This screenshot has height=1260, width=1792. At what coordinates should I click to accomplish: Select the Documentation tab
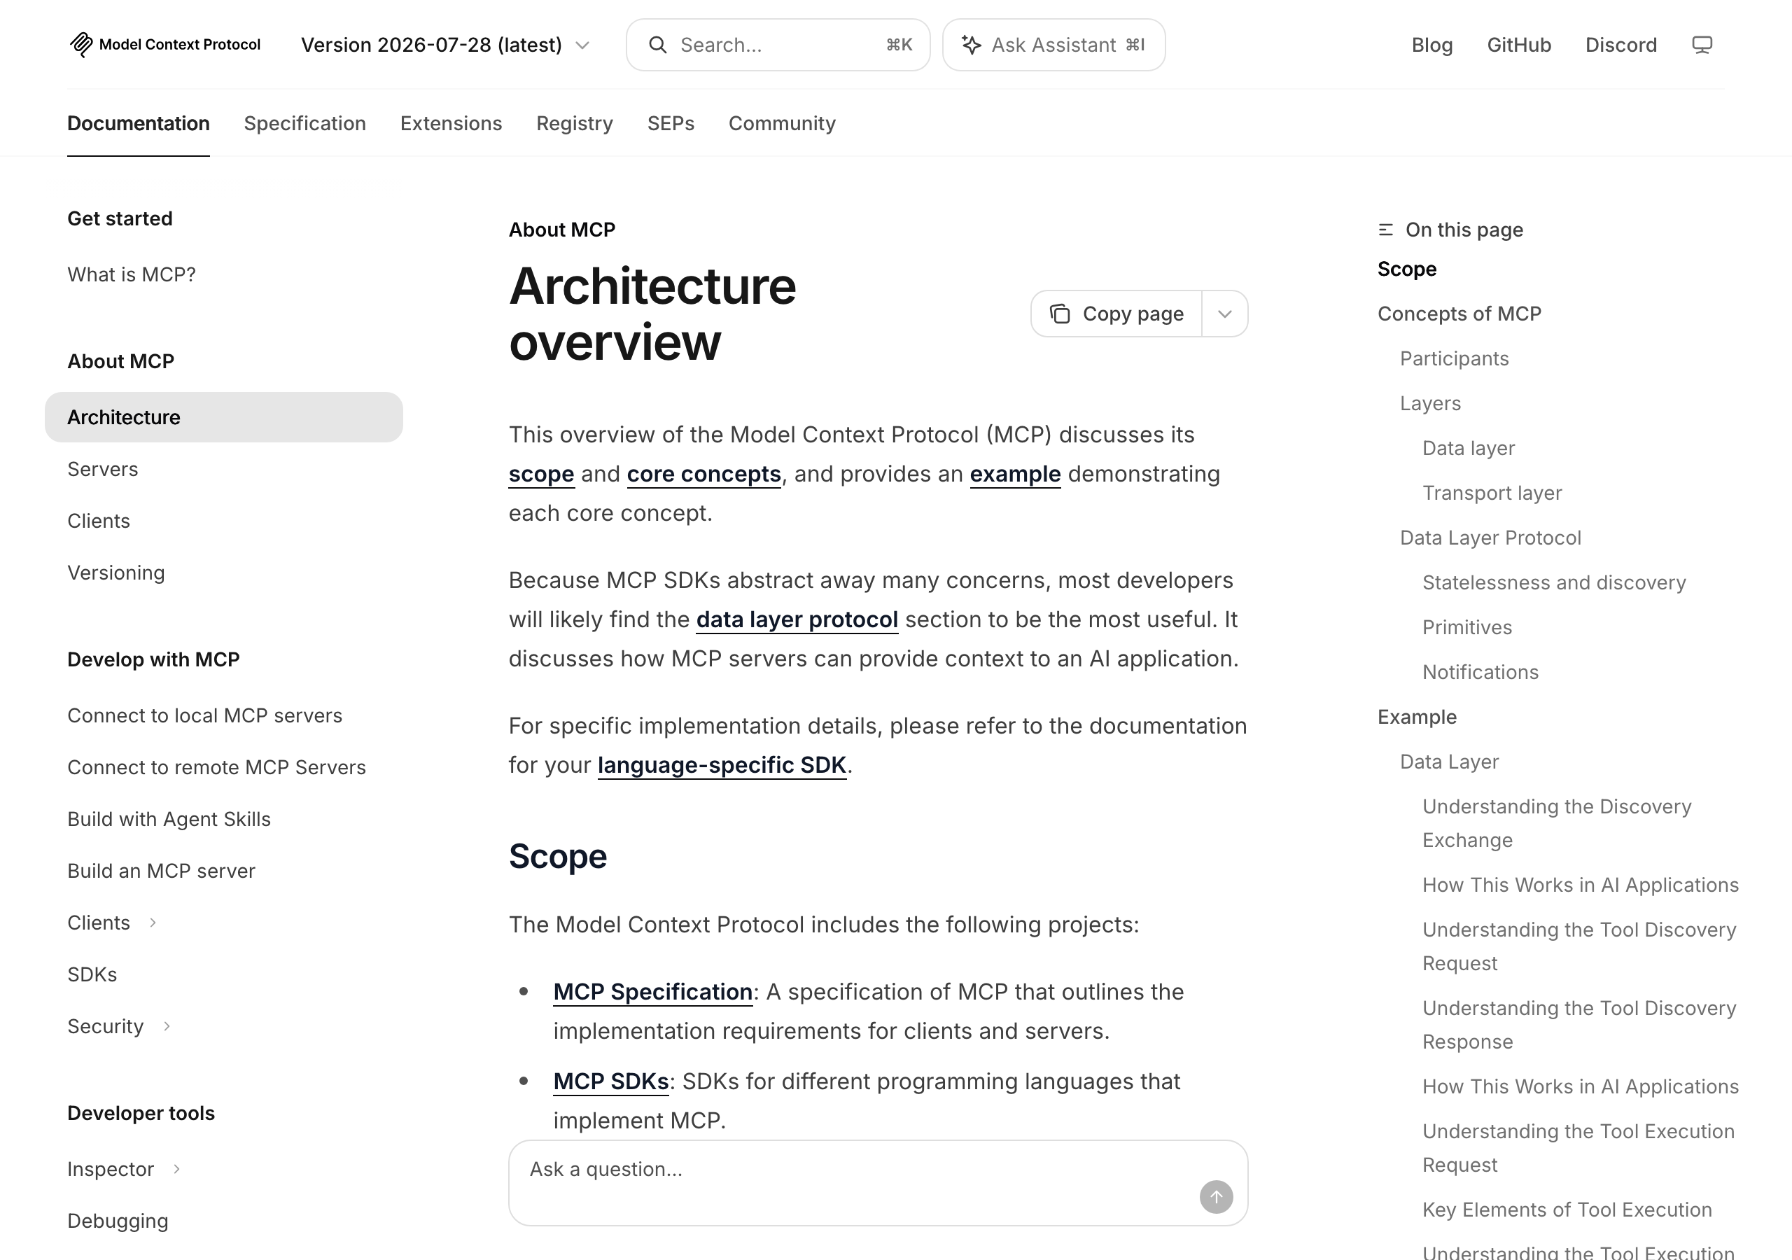pyautogui.click(x=138, y=123)
